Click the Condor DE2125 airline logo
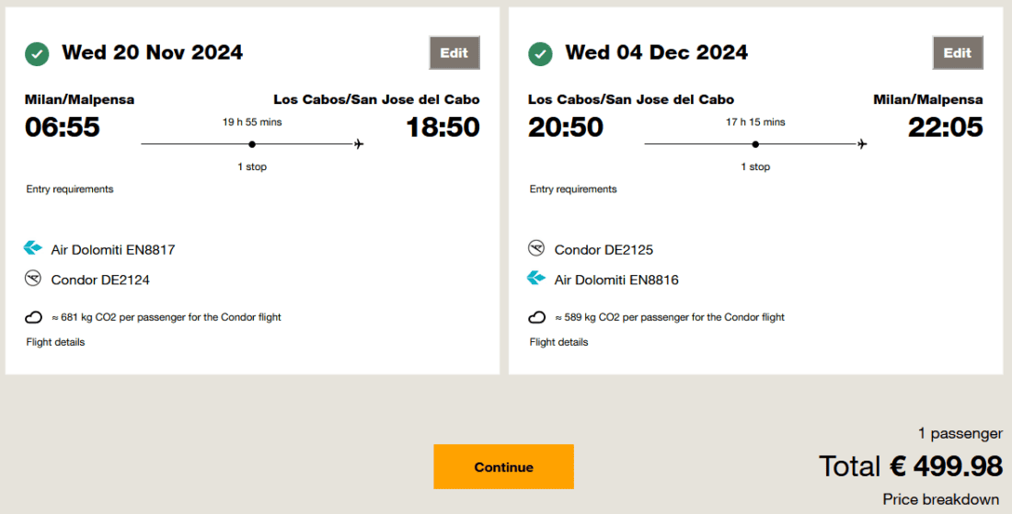Viewport: 1012px width, 514px height. click(x=536, y=248)
